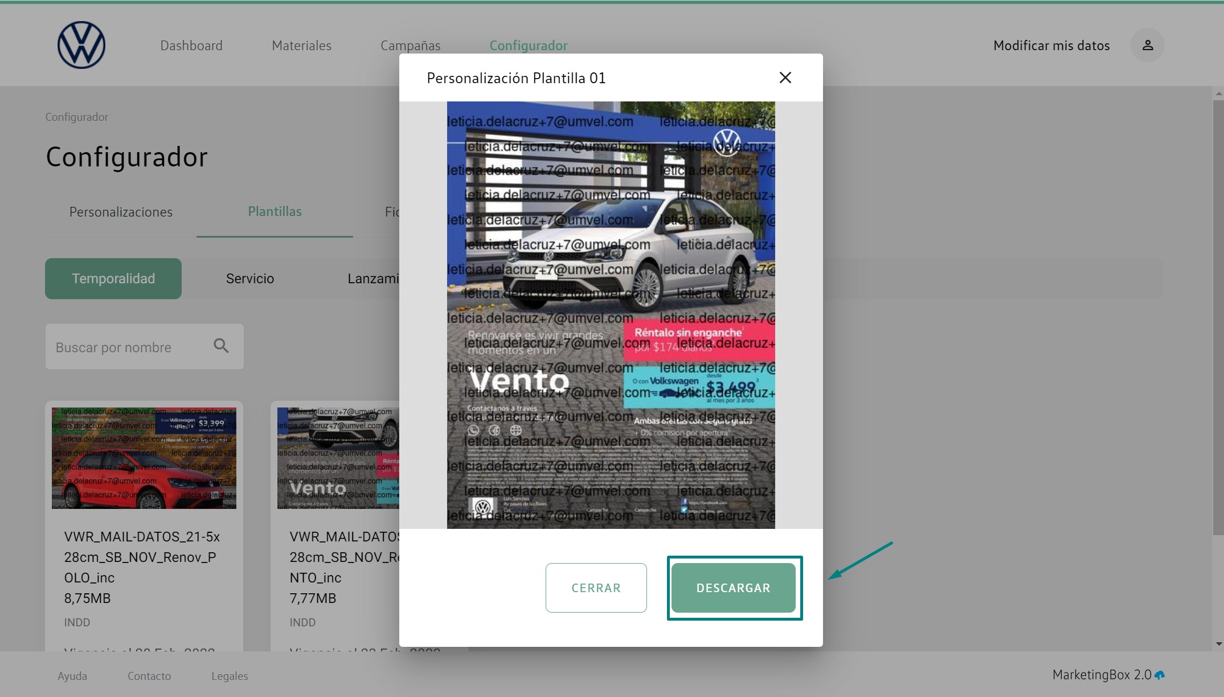Open the Ayuda footer link
The image size is (1224, 697).
[x=72, y=676]
